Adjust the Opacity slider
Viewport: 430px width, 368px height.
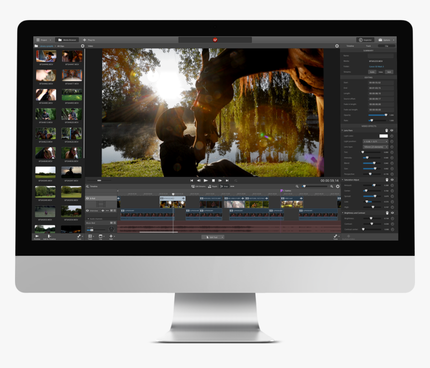pyautogui.click(x=377, y=115)
